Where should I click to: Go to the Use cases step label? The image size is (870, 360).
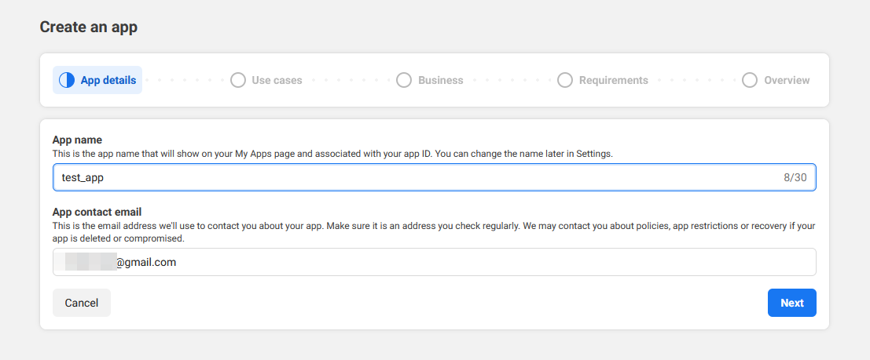pos(277,80)
